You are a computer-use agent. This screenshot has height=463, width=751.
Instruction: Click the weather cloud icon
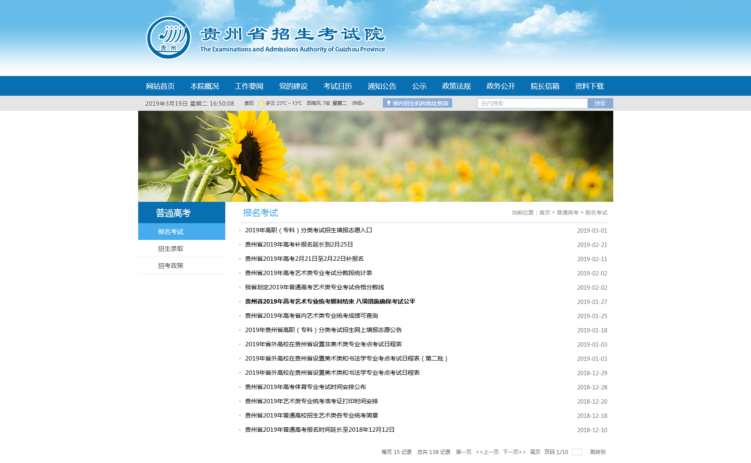[261, 103]
